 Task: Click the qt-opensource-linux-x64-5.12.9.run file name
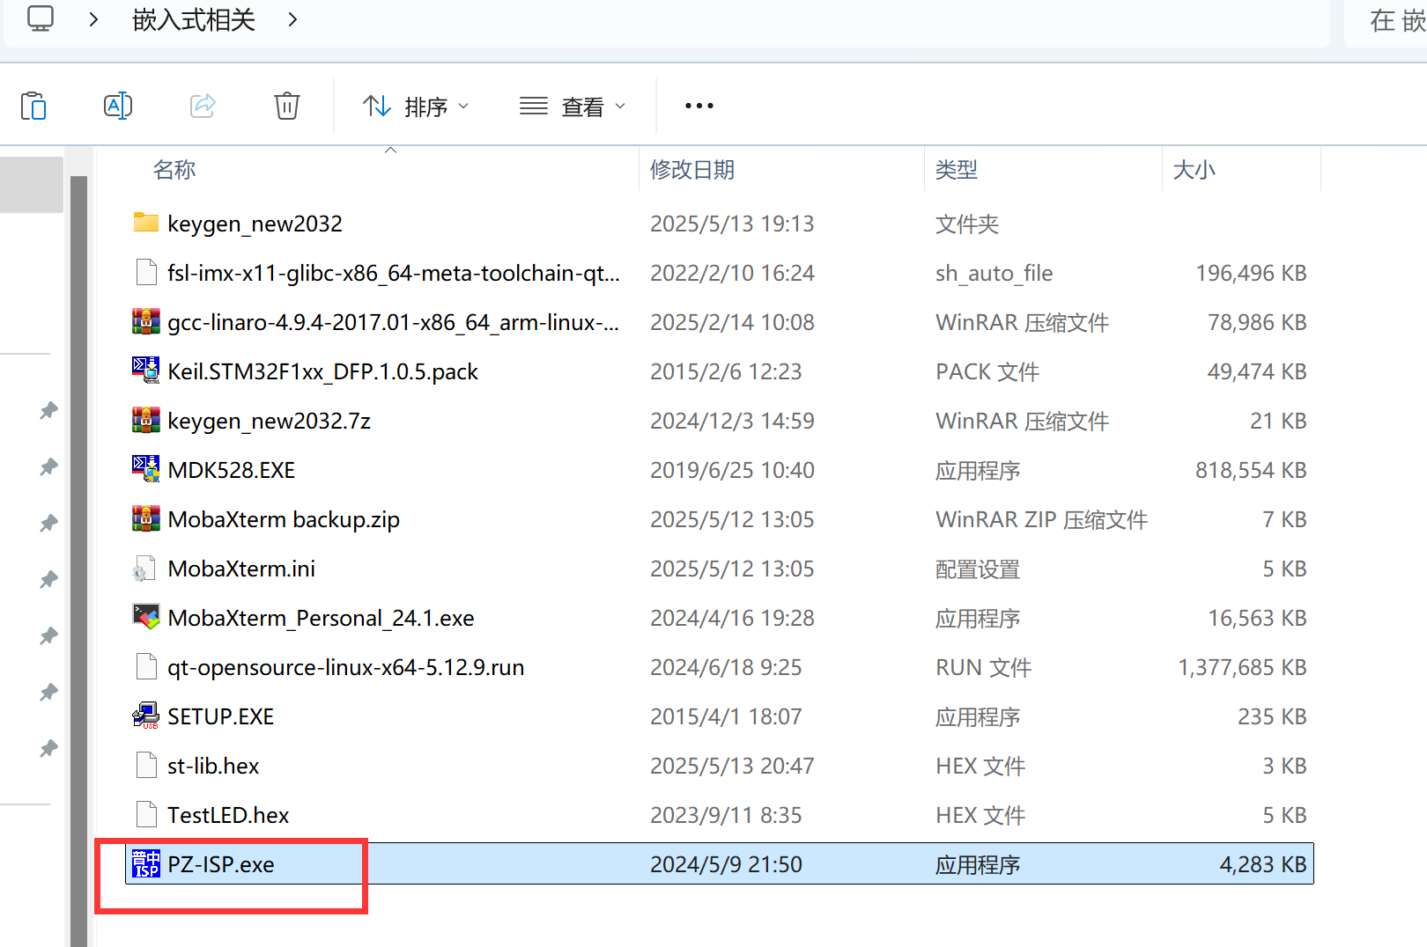pos(346,667)
